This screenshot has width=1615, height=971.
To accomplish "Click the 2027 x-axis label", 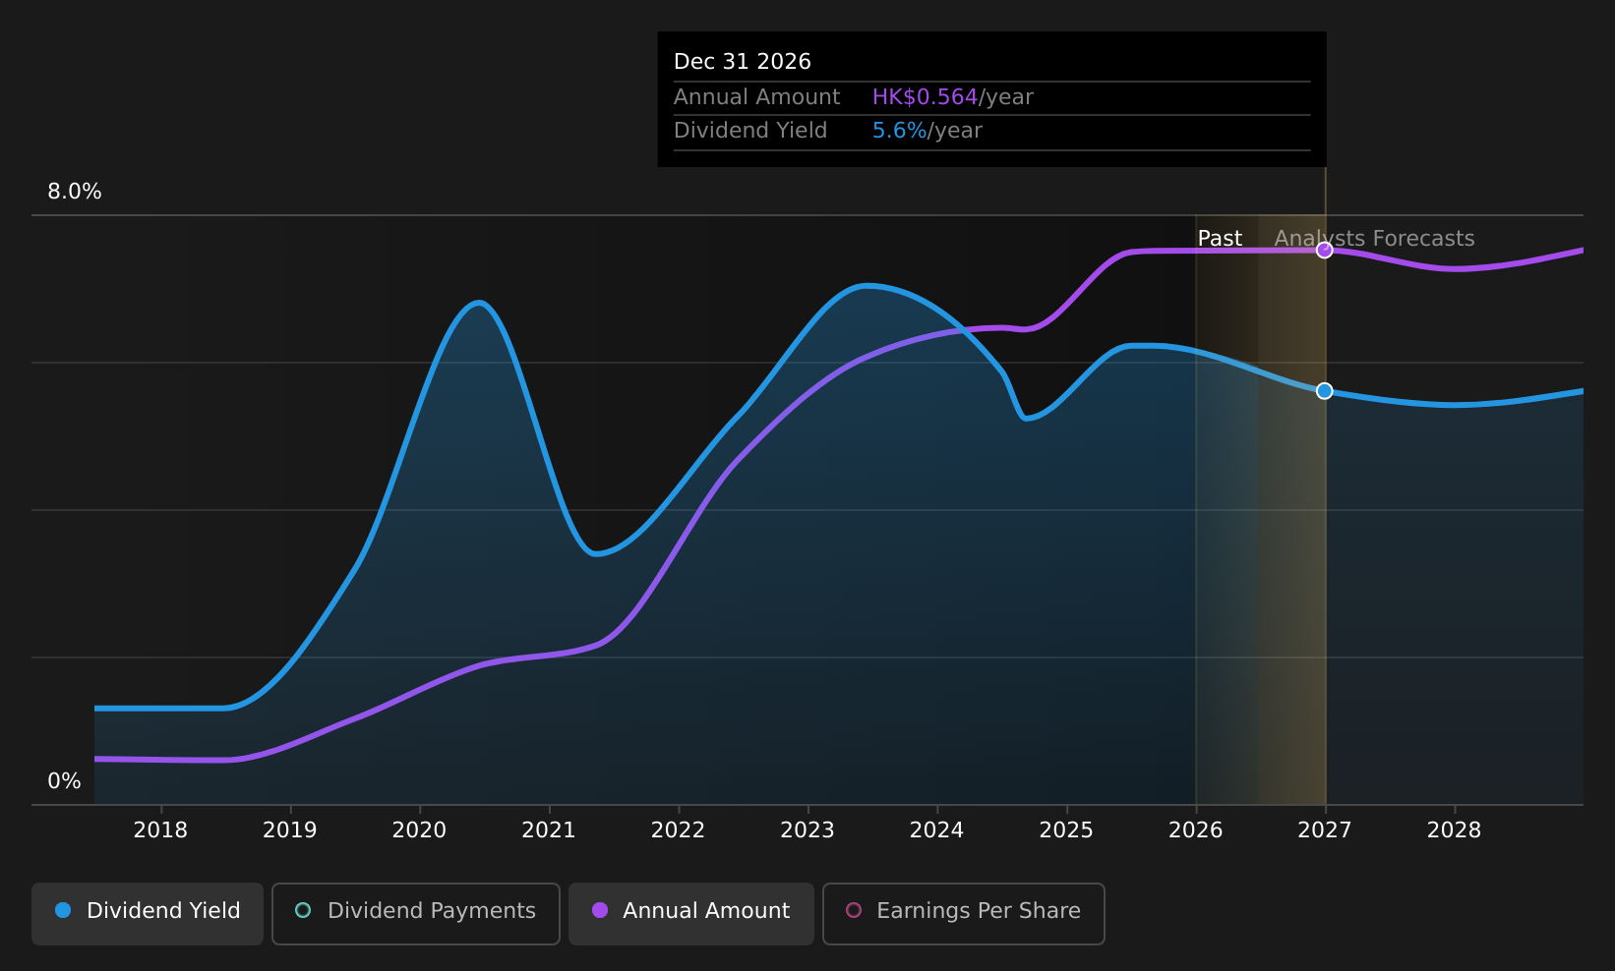I will (x=1325, y=830).
